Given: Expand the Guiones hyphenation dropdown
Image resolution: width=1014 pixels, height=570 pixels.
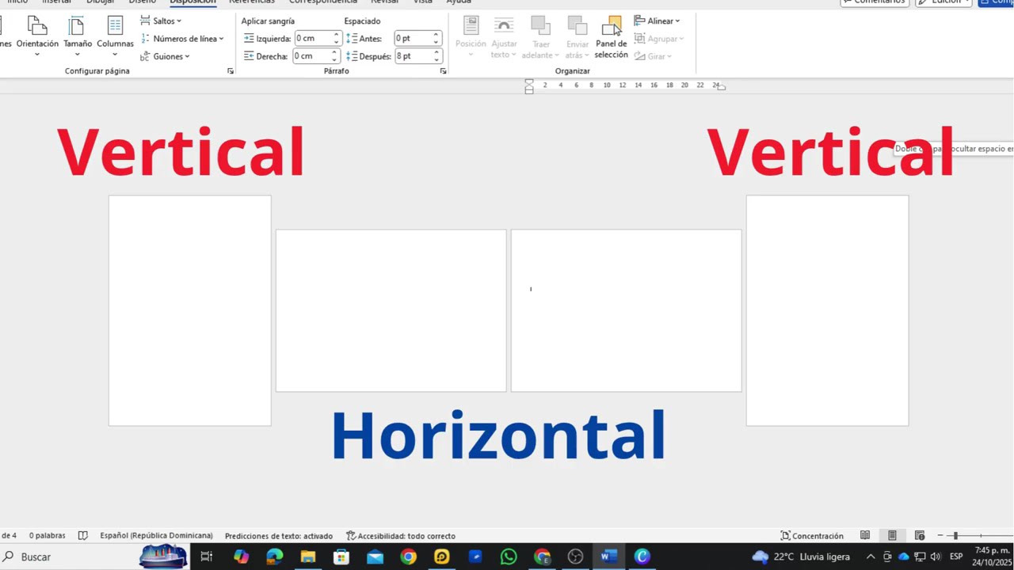Looking at the screenshot, I should tap(165, 56).
